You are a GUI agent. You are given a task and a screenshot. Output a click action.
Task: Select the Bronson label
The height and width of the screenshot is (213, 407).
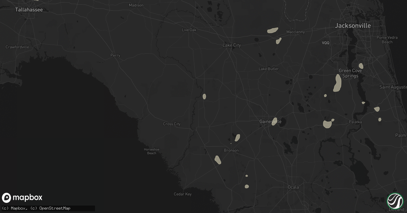pos(231,150)
